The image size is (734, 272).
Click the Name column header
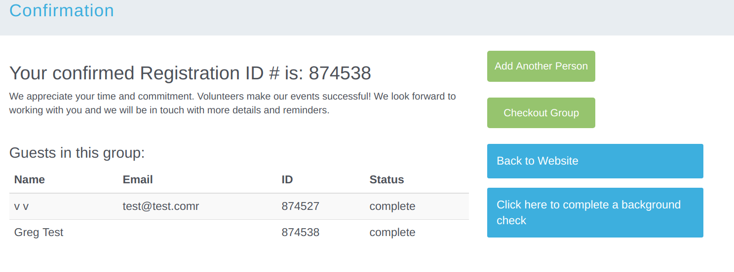click(30, 180)
